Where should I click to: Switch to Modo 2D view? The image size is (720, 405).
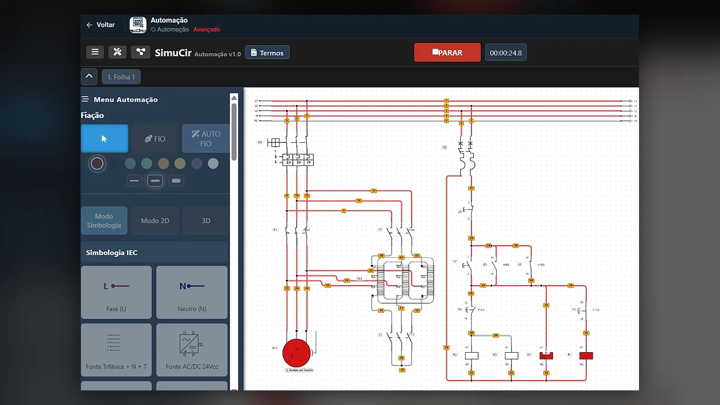point(155,220)
